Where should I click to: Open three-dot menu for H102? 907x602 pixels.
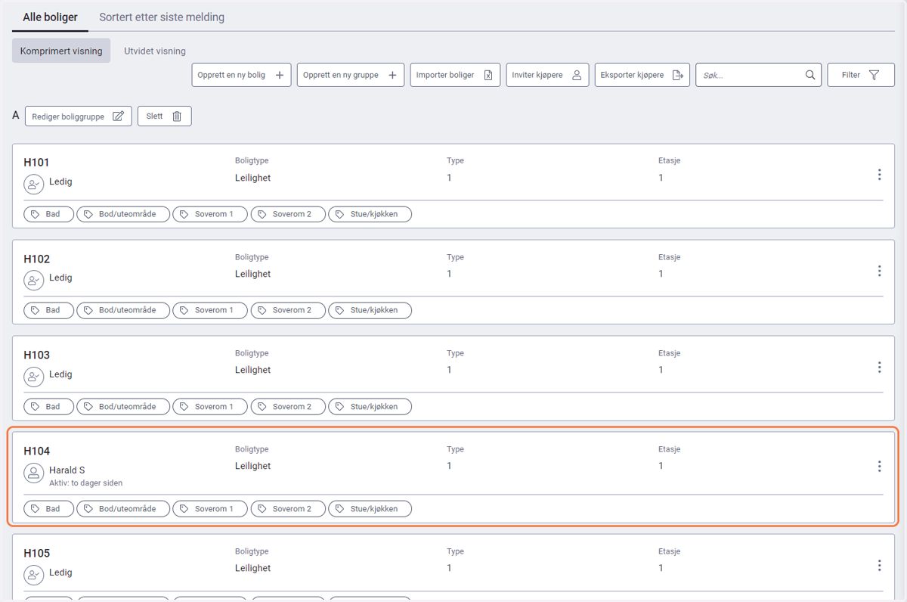879,271
